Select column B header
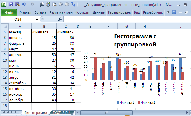 (44, 26)
